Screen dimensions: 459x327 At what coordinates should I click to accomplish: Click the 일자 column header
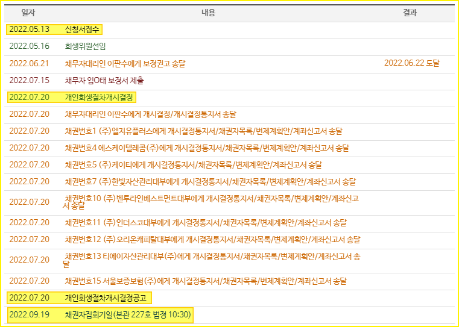[x=28, y=13]
